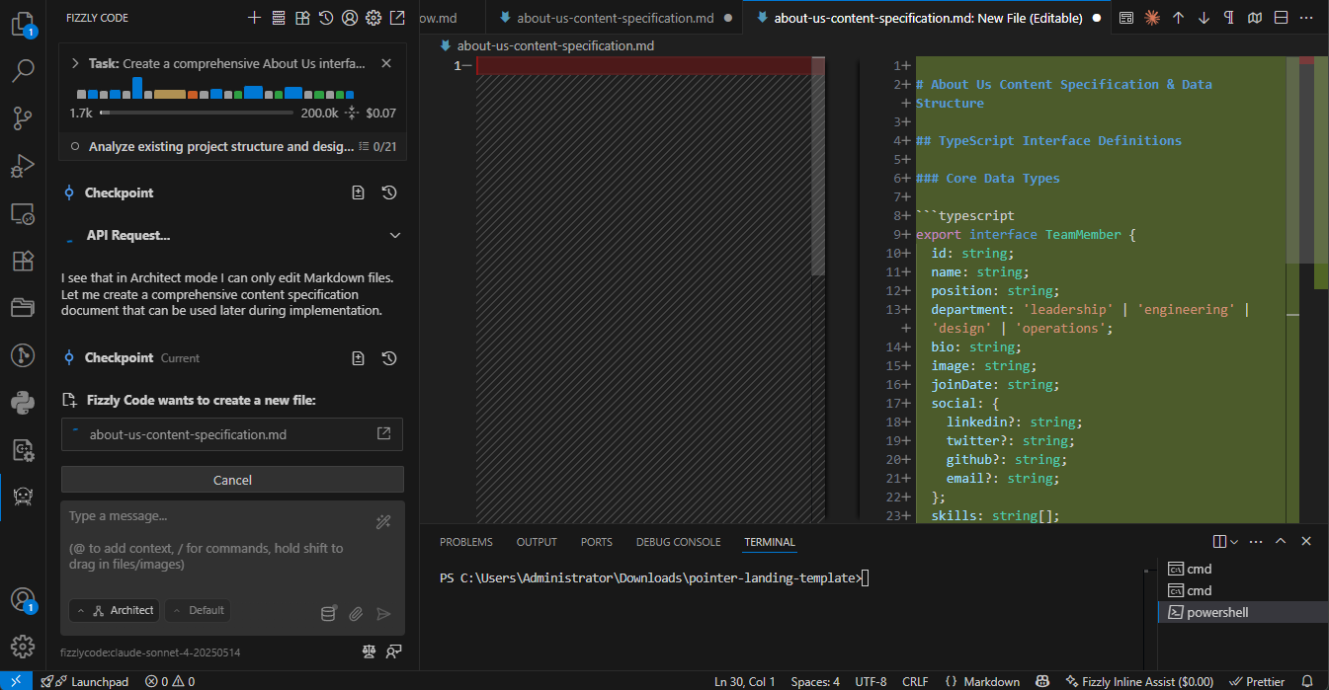Open the terminal profile dropdown
The height and width of the screenshot is (690, 1329).
(1230, 541)
